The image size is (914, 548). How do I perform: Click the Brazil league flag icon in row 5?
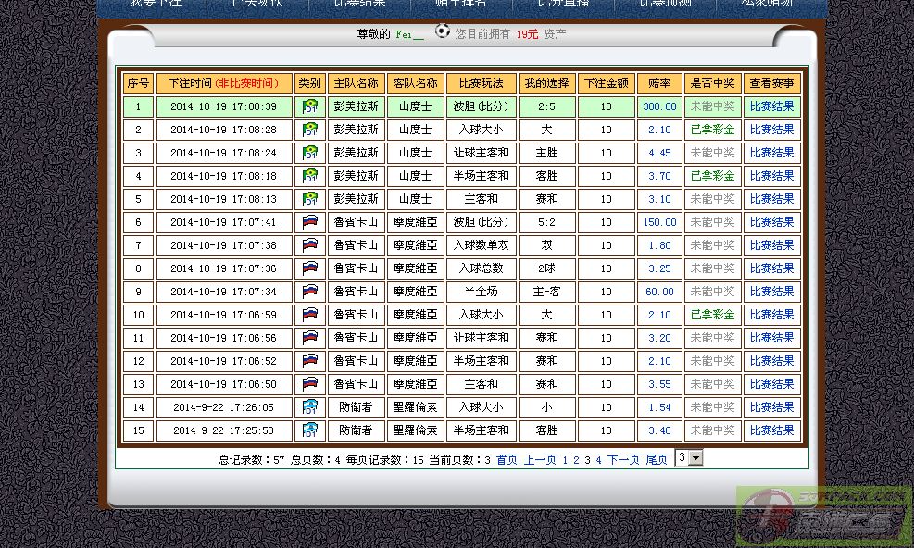[x=310, y=199]
